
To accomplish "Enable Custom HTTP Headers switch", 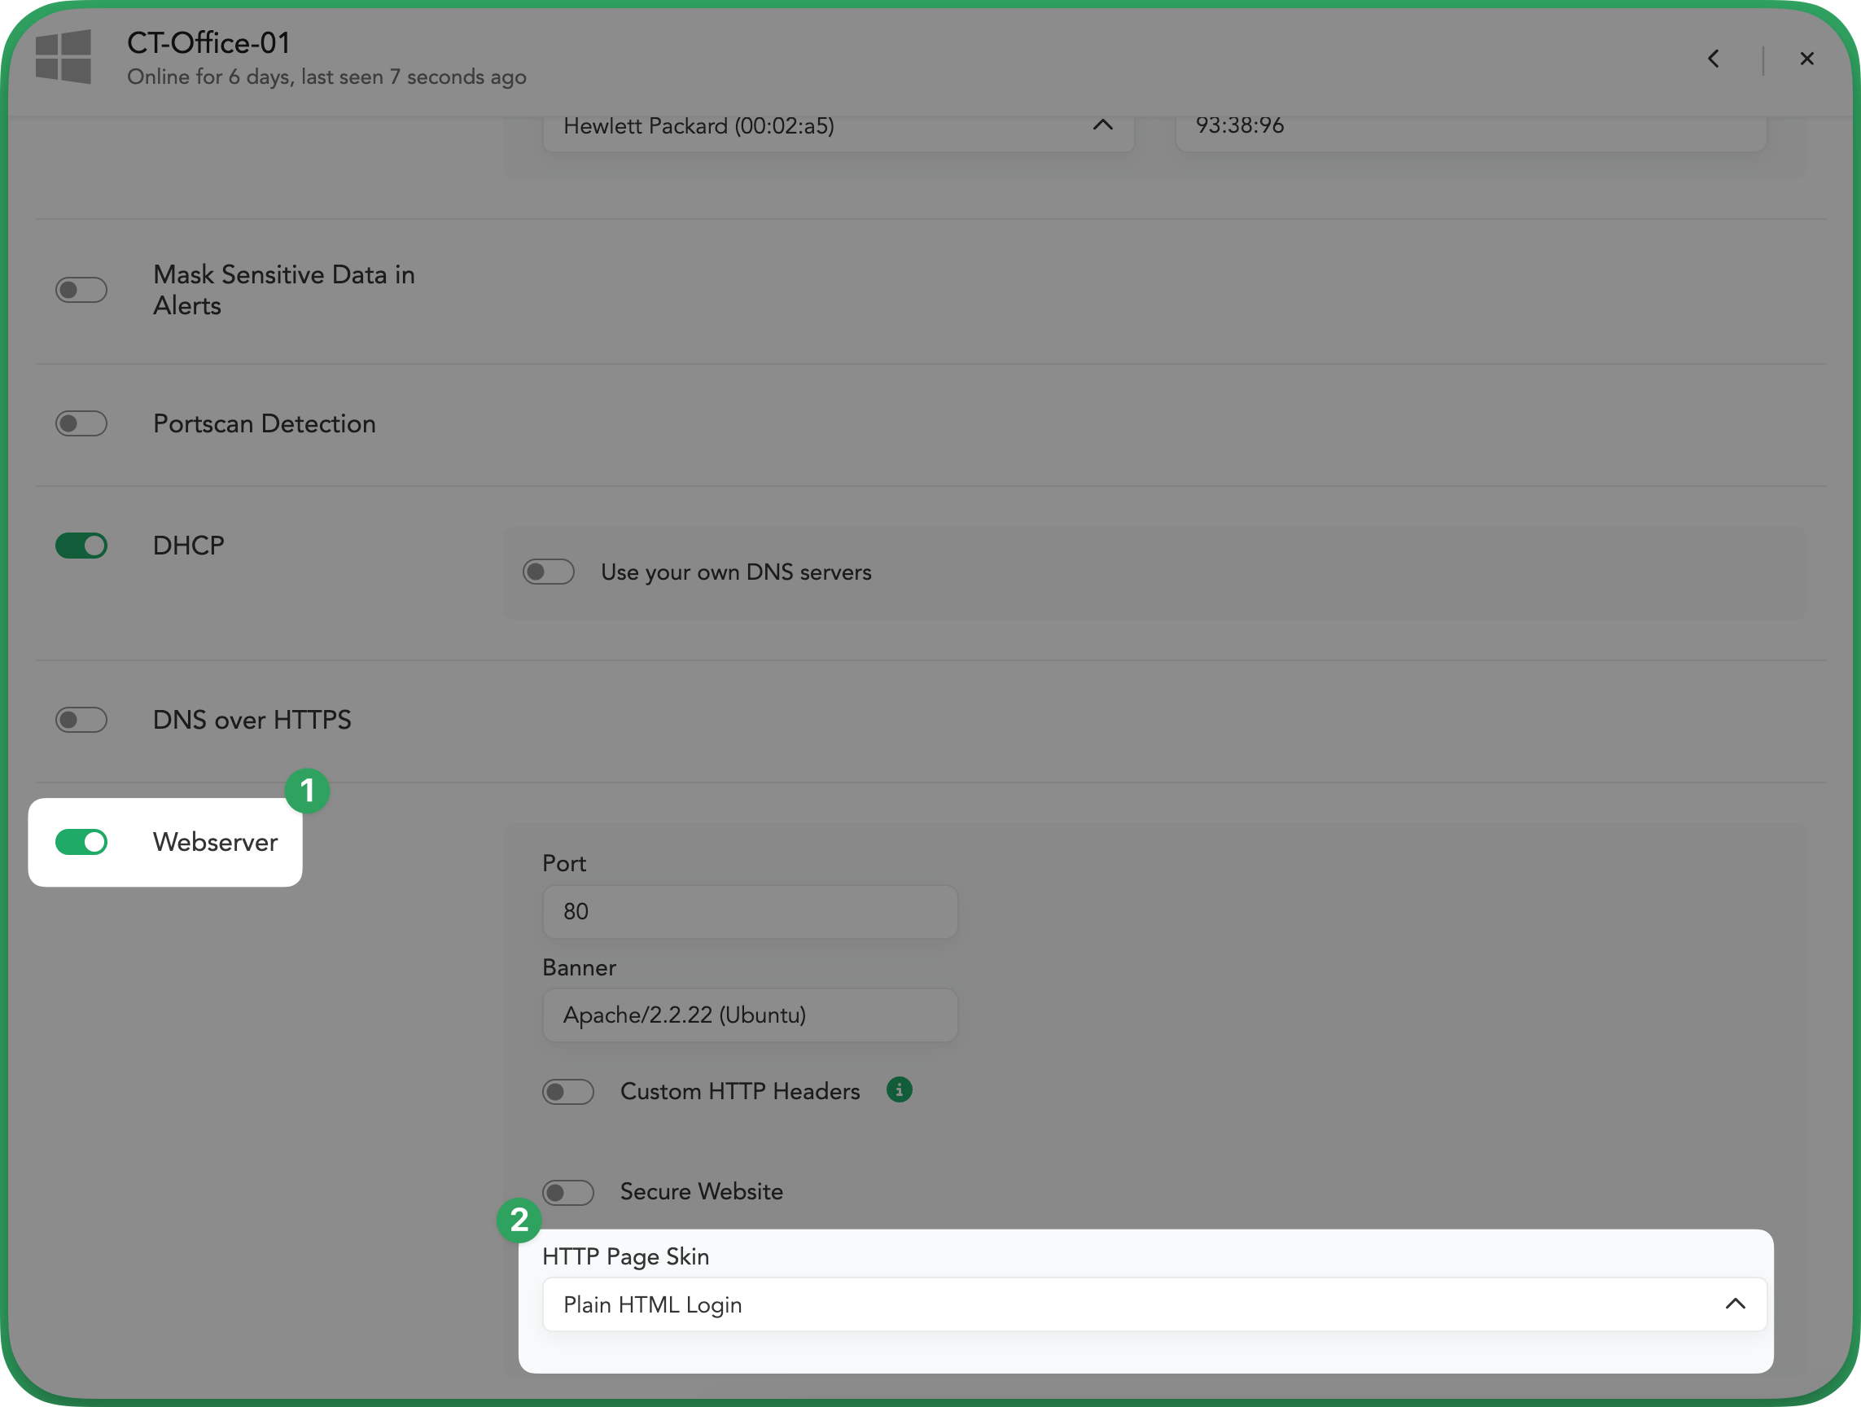I will click(x=568, y=1091).
